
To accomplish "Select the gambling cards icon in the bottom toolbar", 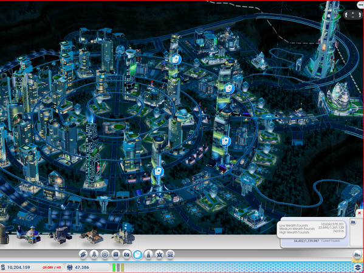I will [x=138, y=255].
